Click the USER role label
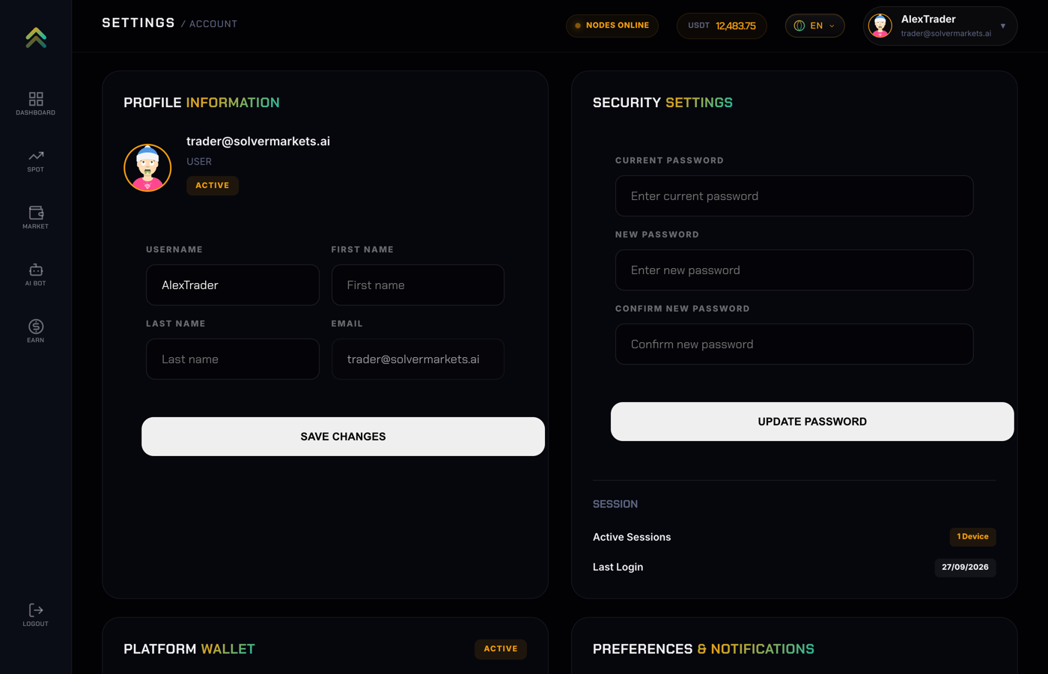This screenshot has height=674, width=1048. tap(199, 162)
